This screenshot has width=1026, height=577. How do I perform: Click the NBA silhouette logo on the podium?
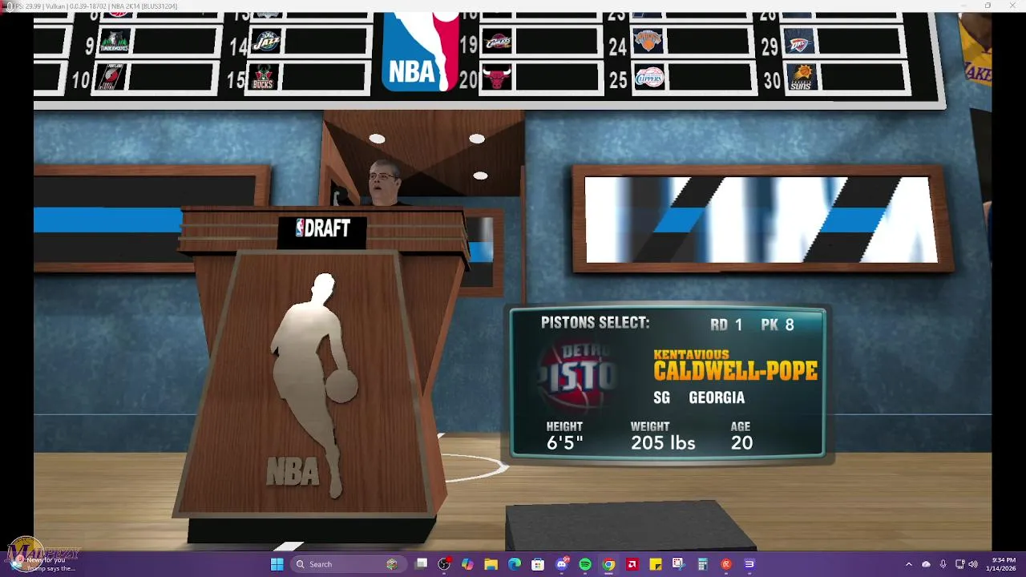pyautogui.click(x=315, y=386)
